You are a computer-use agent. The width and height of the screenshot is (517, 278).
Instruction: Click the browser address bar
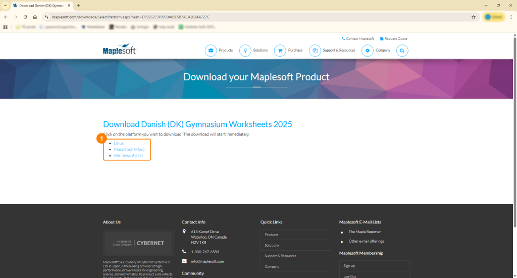(252, 17)
